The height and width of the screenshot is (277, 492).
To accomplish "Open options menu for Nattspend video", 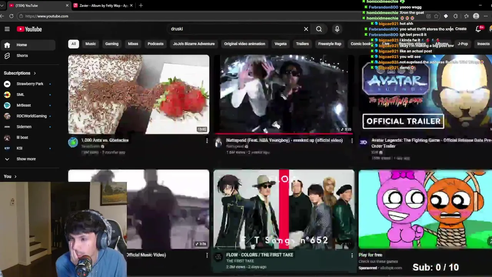I will click(352, 141).
